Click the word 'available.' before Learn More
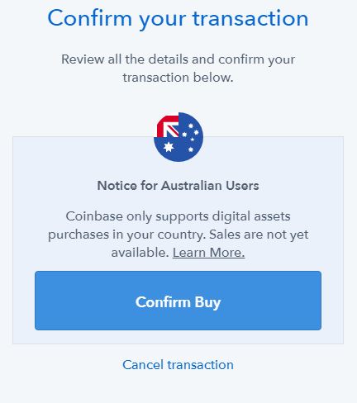Viewport: 357px width, 403px height. click(x=140, y=253)
